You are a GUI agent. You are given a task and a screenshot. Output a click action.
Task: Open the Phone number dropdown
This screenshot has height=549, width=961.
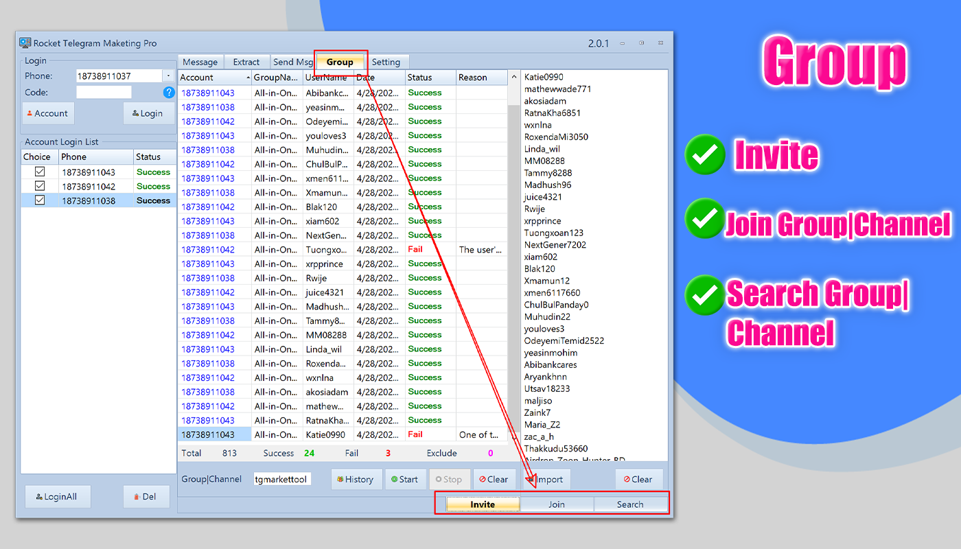coord(168,75)
